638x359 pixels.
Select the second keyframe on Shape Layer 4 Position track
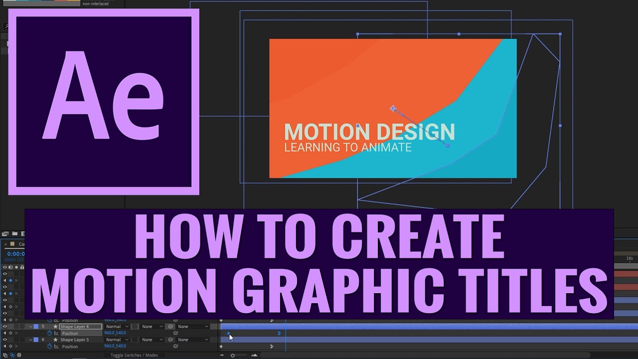pyautogui.click(x=279, y=333)
